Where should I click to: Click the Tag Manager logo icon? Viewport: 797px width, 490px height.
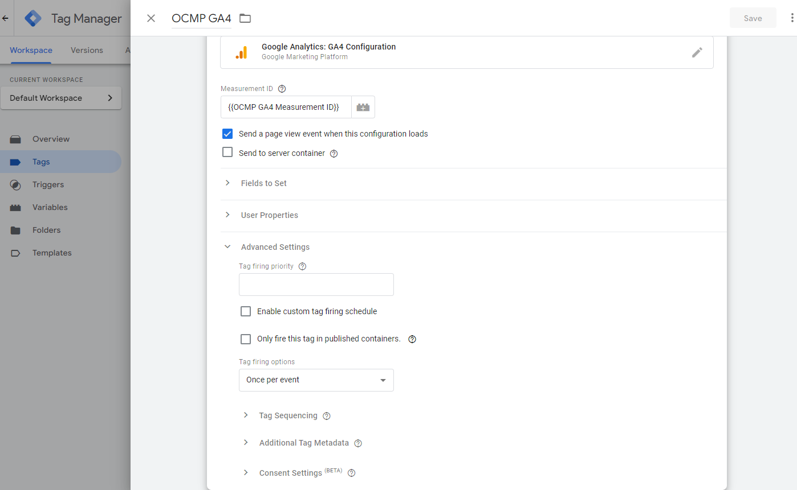coord(33,18)
